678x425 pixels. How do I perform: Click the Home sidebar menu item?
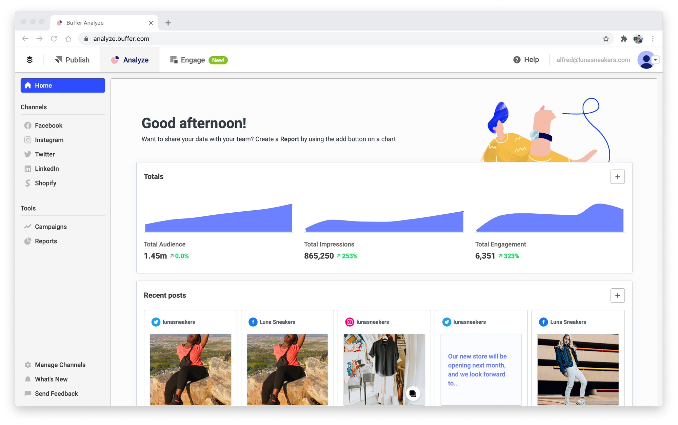(x=63, y=85)
